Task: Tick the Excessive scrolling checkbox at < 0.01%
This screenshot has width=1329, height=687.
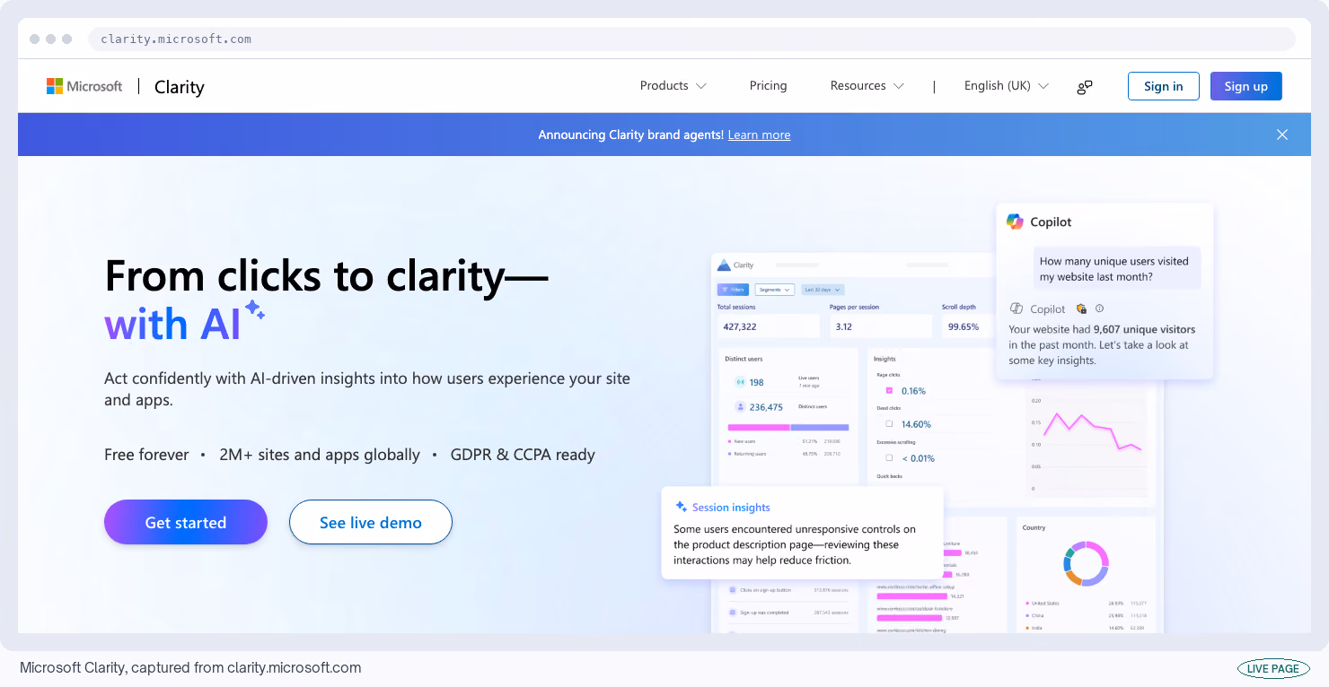Action: click(x=889, y=457)
